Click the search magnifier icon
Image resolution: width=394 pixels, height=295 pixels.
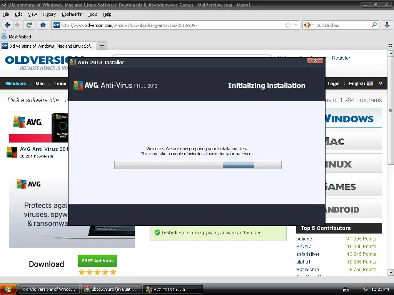tap(374, 25)
